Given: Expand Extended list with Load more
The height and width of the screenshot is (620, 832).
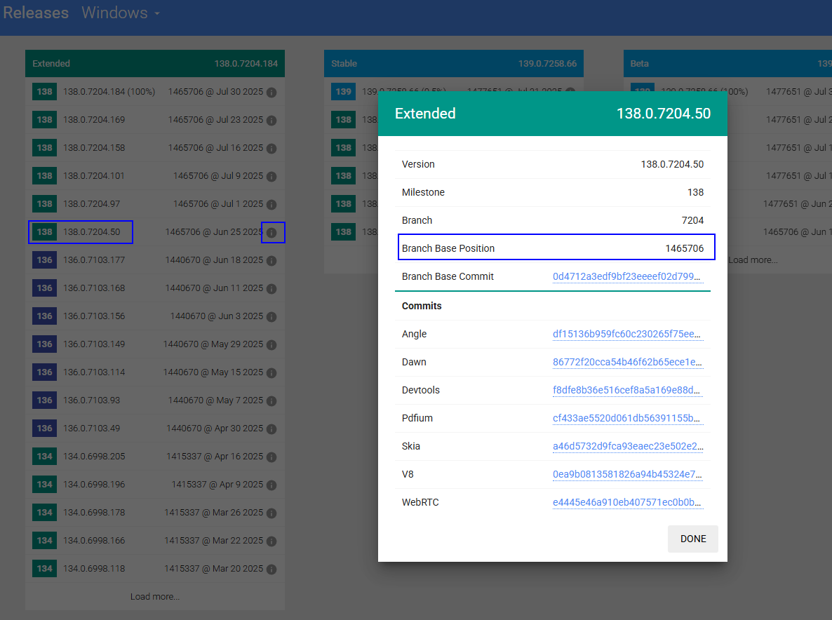Looking at the screenshot, I should [x=154, y=597].
